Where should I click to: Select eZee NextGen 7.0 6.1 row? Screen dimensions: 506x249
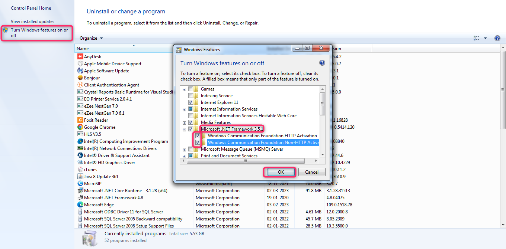pyautogui.click(x=104, y=113)
